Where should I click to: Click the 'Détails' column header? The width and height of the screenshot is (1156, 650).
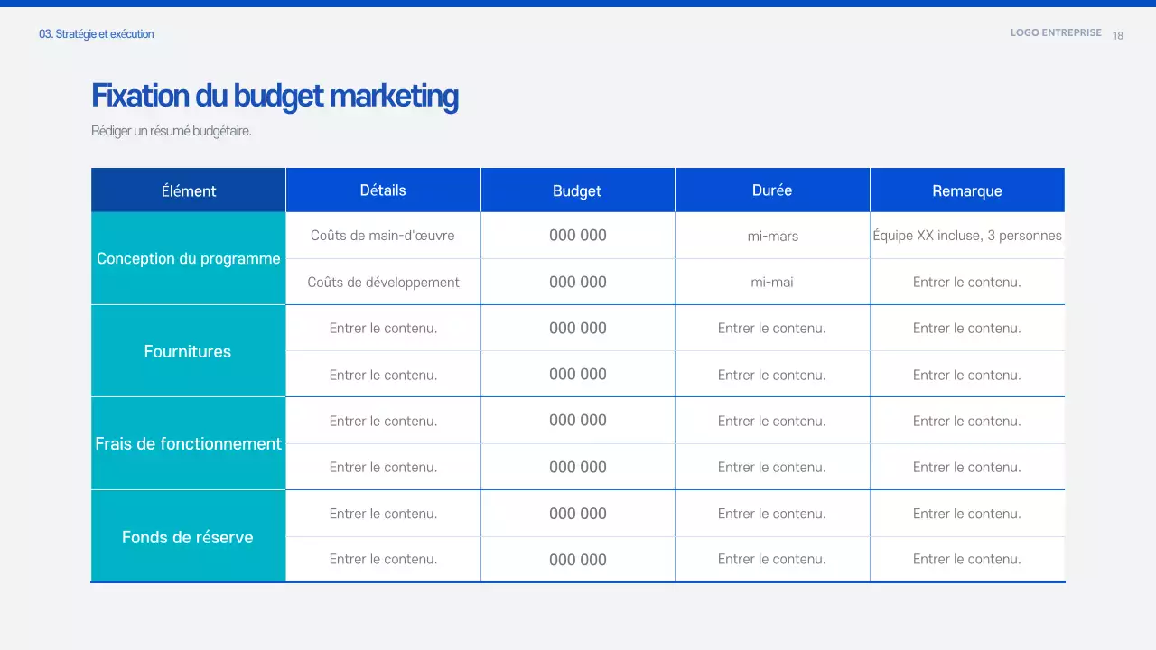tap(383, 190)
